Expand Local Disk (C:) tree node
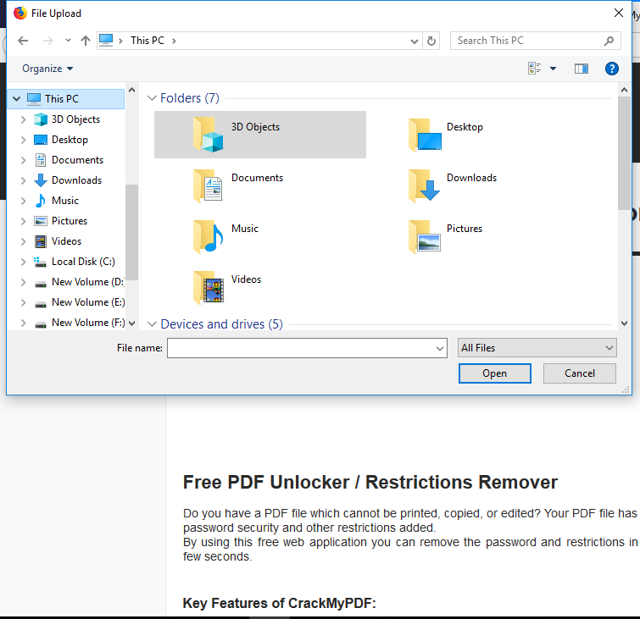The width and height of the screenshot is (640, 619). [x=23, y=263]
